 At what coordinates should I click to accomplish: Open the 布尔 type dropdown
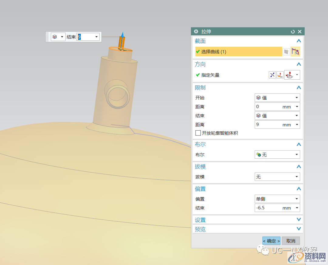click(277, 155)
